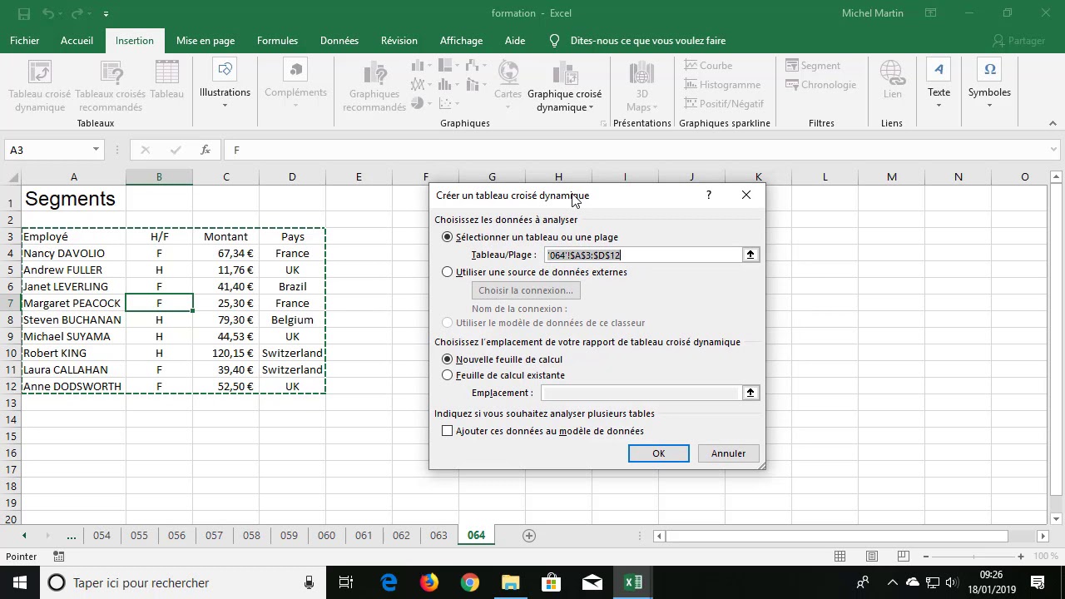Switch to the Formules tab
This screenshot has width=1065, height=599.
[277, 41]
